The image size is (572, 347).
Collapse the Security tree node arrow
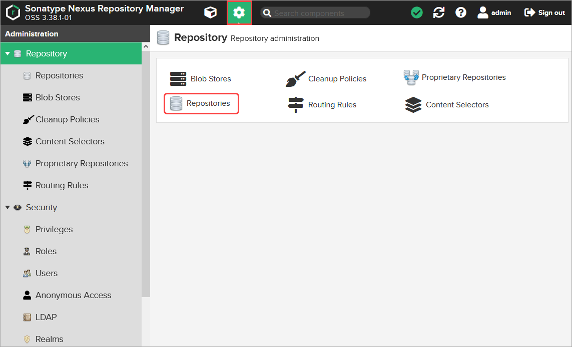coord(8,207)
